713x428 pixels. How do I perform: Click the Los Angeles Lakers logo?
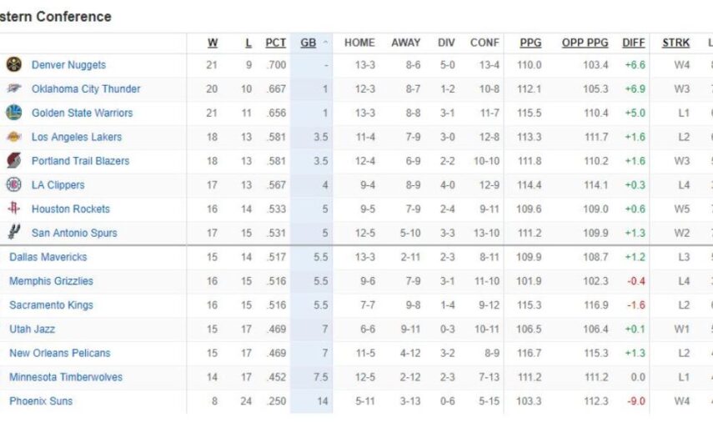[x=13, y=137]
